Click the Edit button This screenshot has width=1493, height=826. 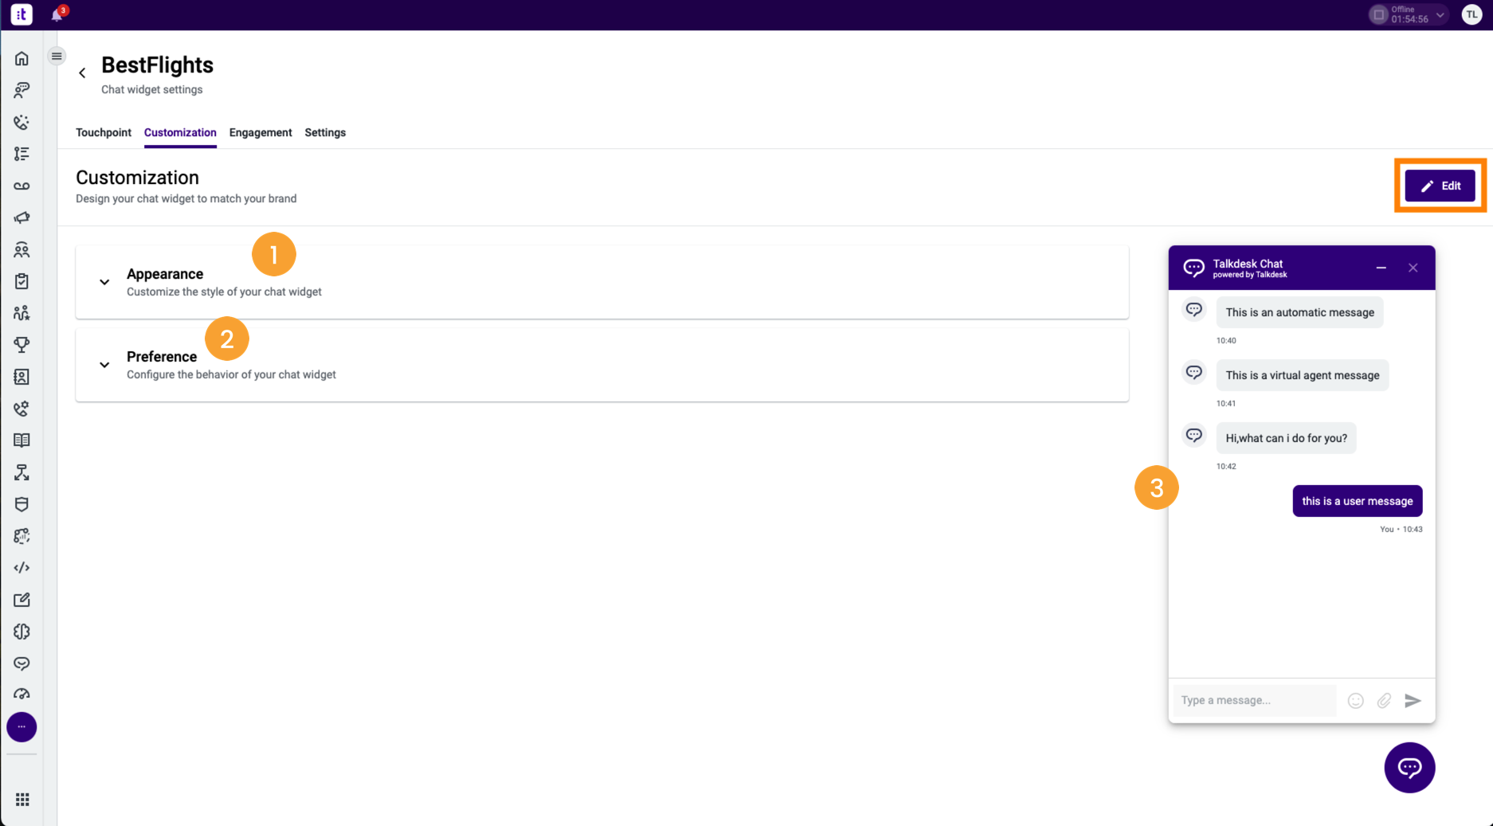click(1440, 186)
